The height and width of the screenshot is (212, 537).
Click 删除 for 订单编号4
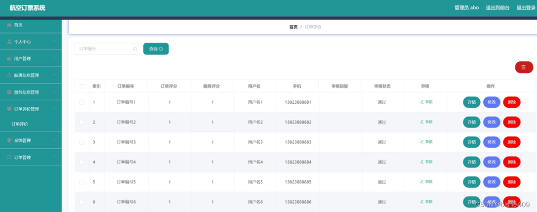coord(512,162)
